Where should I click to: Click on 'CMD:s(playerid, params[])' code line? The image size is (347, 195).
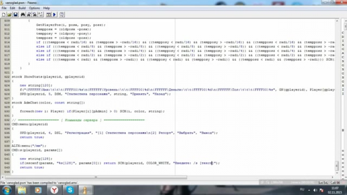point(37,150)
